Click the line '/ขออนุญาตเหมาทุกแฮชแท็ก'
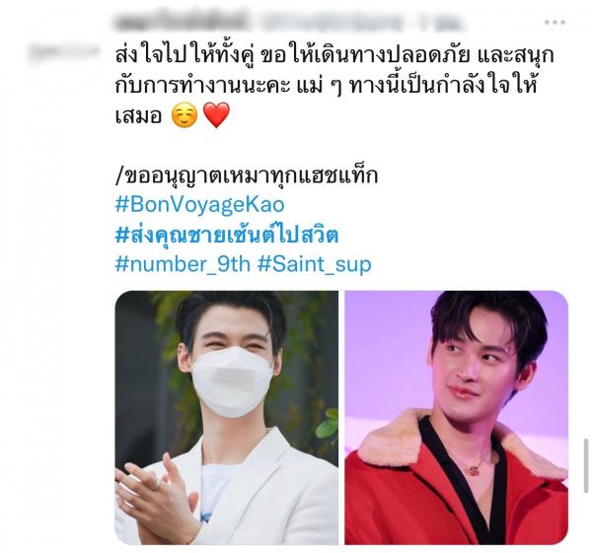Viewport: 592px width, 553px height. (x=247, y=175)
